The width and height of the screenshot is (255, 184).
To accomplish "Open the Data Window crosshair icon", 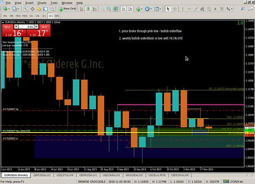I will click(x=33, y=9).
